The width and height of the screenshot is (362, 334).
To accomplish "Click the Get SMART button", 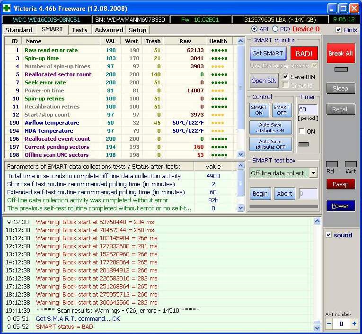I will 268,54.
